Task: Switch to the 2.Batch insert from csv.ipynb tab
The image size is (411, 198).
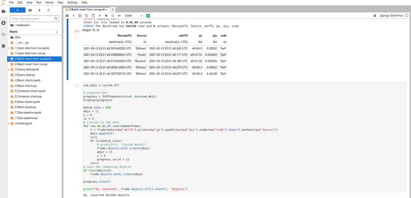Action: [x=86, y=10]
